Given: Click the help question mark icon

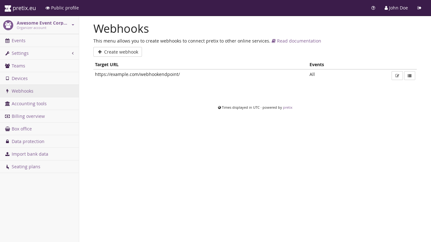Looking at the screenshot, I should 373,8.
